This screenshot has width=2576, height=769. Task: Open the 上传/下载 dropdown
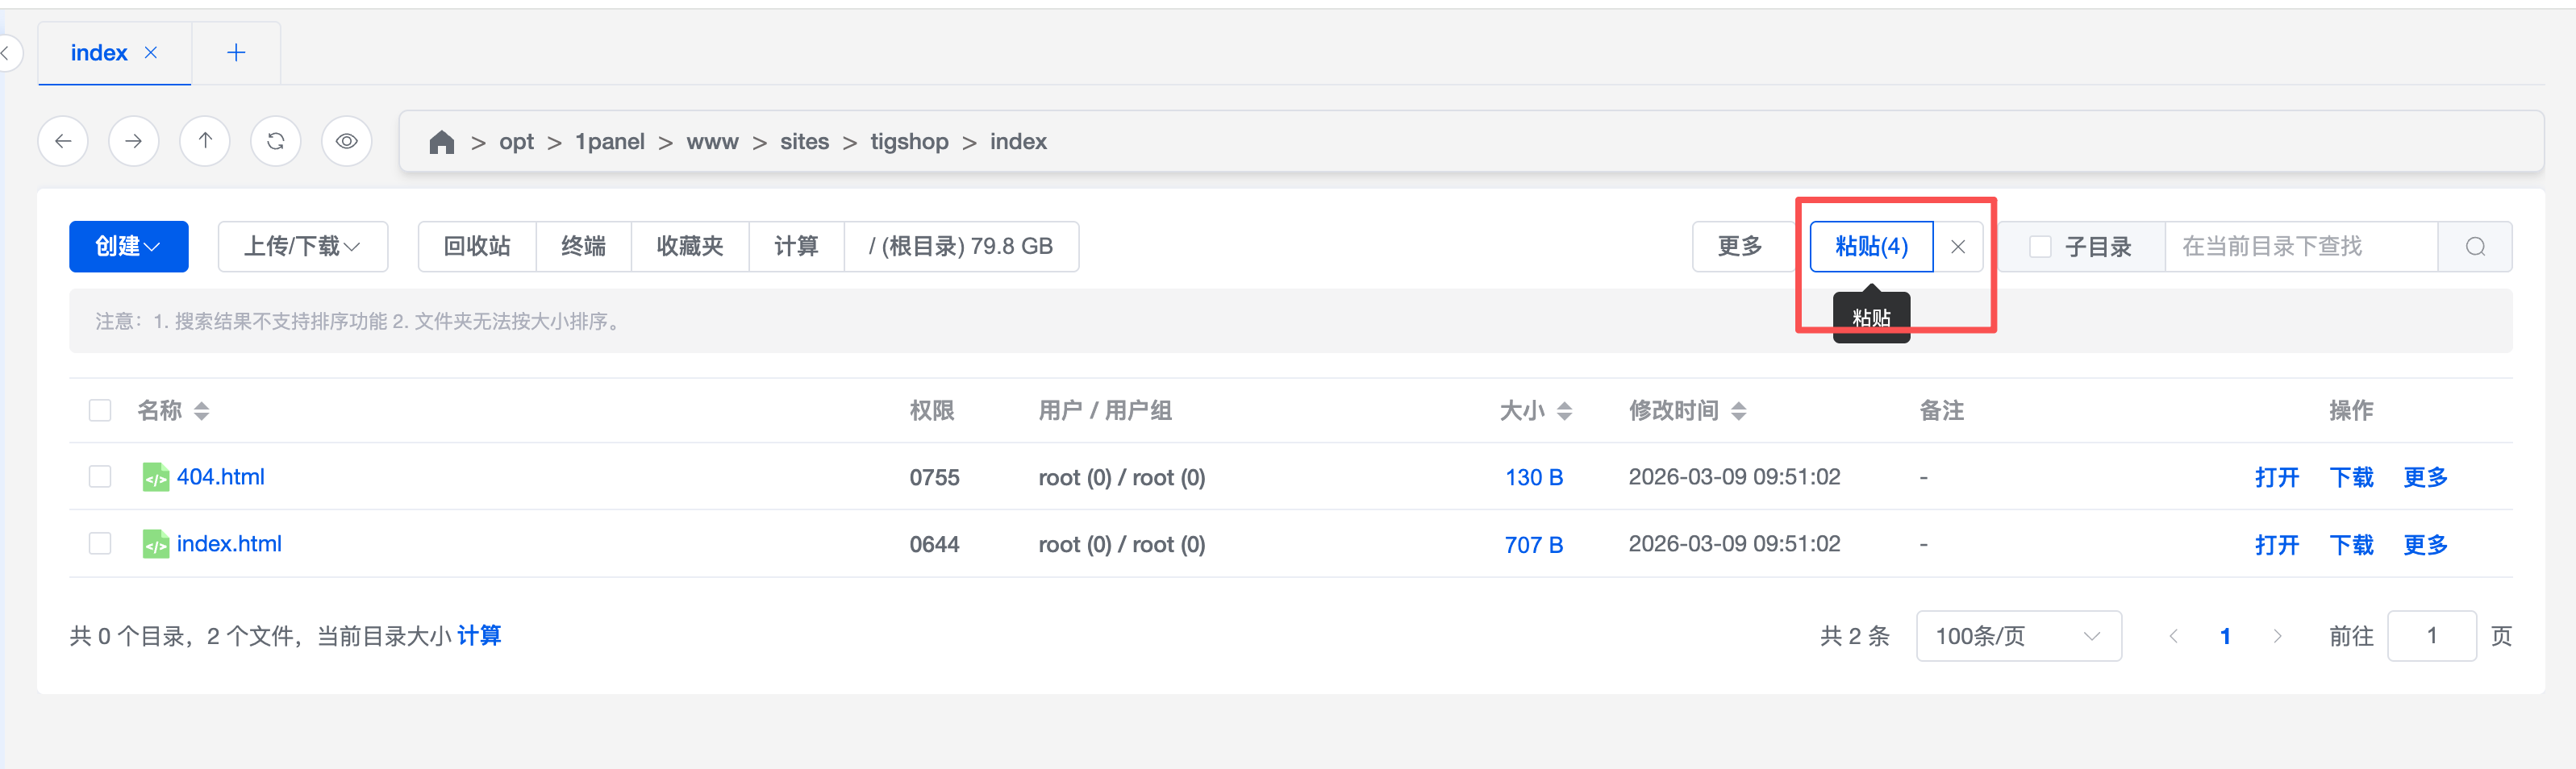[302, 247]
